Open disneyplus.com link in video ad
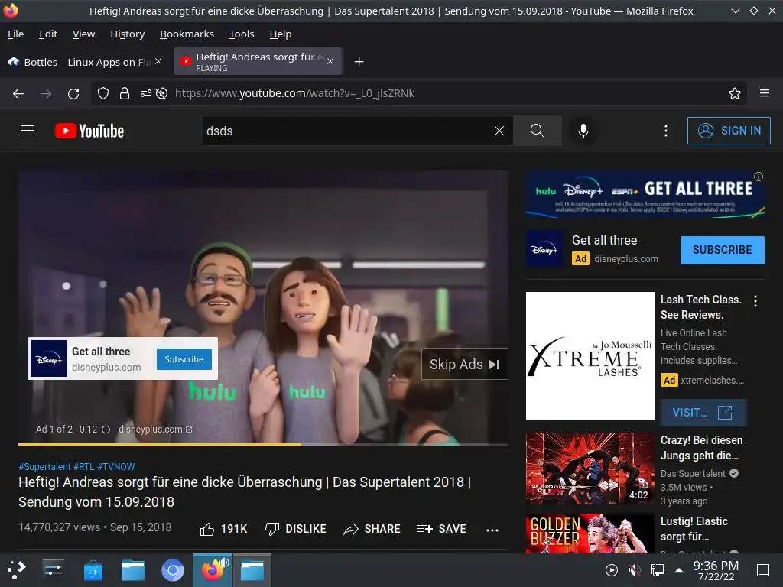Viewport: 783px width, 587px height. 155,430
